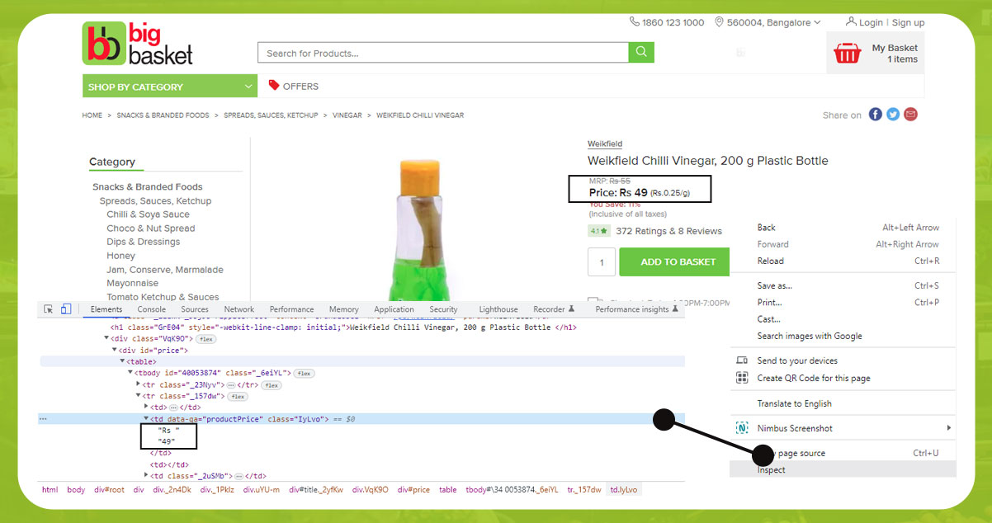Screen dimensions: 992x523
Task: Open the 560004, Bangalore location dropdown
Action: (768, 22)
